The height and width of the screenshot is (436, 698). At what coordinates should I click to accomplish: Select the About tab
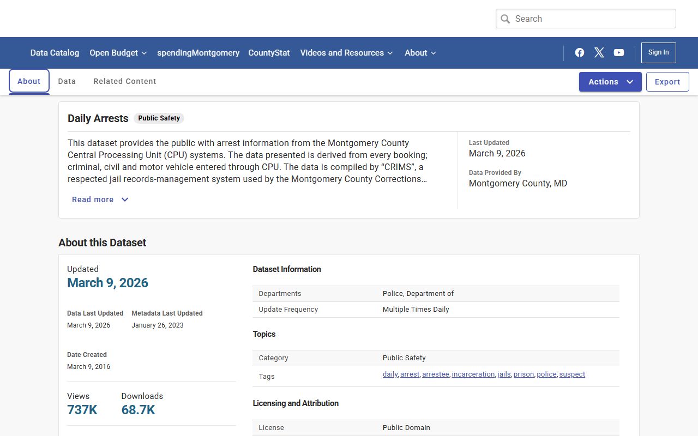[29, 81]
